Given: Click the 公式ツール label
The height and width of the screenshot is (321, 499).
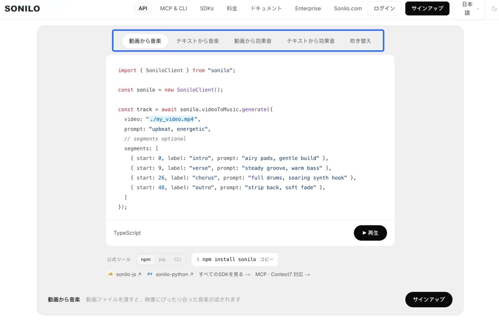Looking at the screenshot, I should [x=119, y=260].
